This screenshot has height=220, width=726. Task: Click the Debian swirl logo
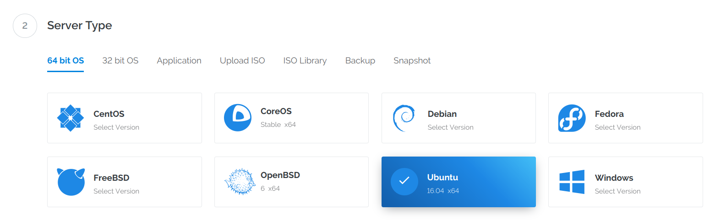(404, 118)
